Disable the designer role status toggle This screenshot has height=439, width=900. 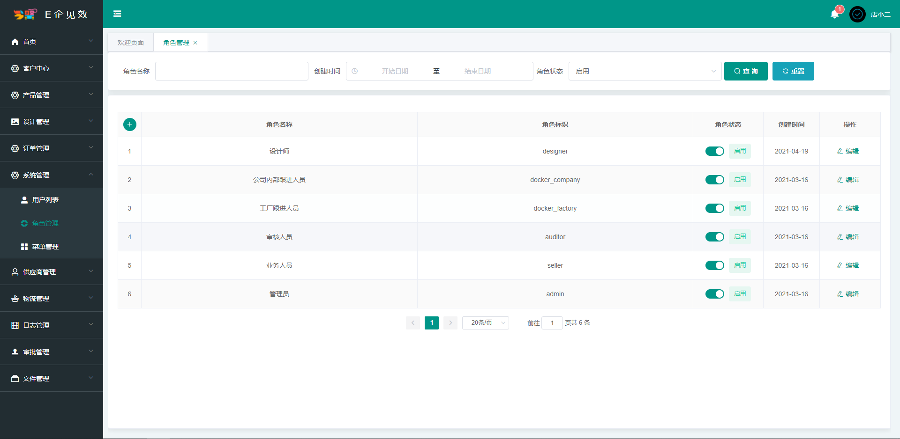click(714, 151)
